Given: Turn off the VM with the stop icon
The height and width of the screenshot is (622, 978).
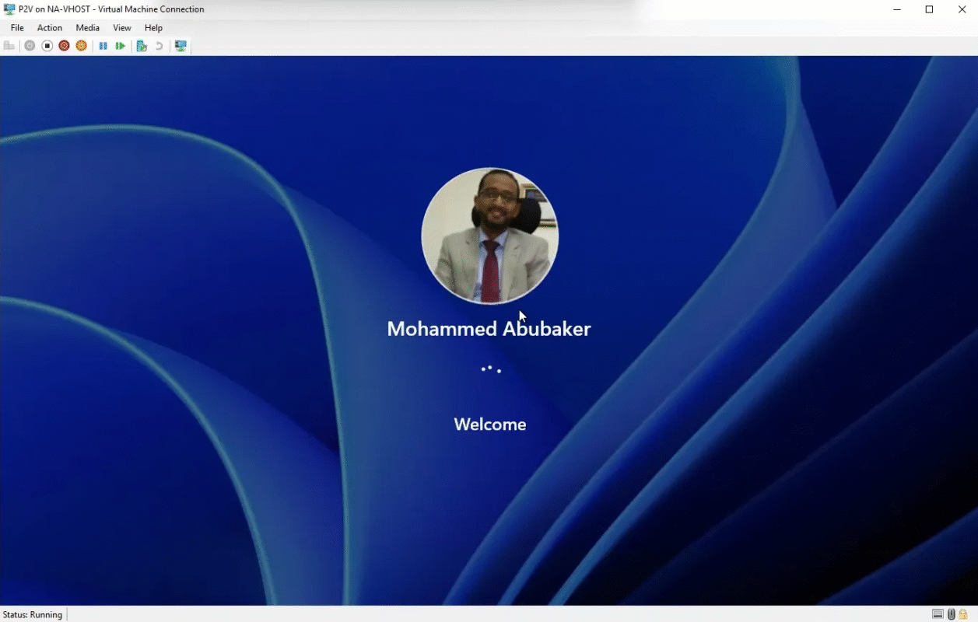Looking at the screenshot, I should 47,46.
